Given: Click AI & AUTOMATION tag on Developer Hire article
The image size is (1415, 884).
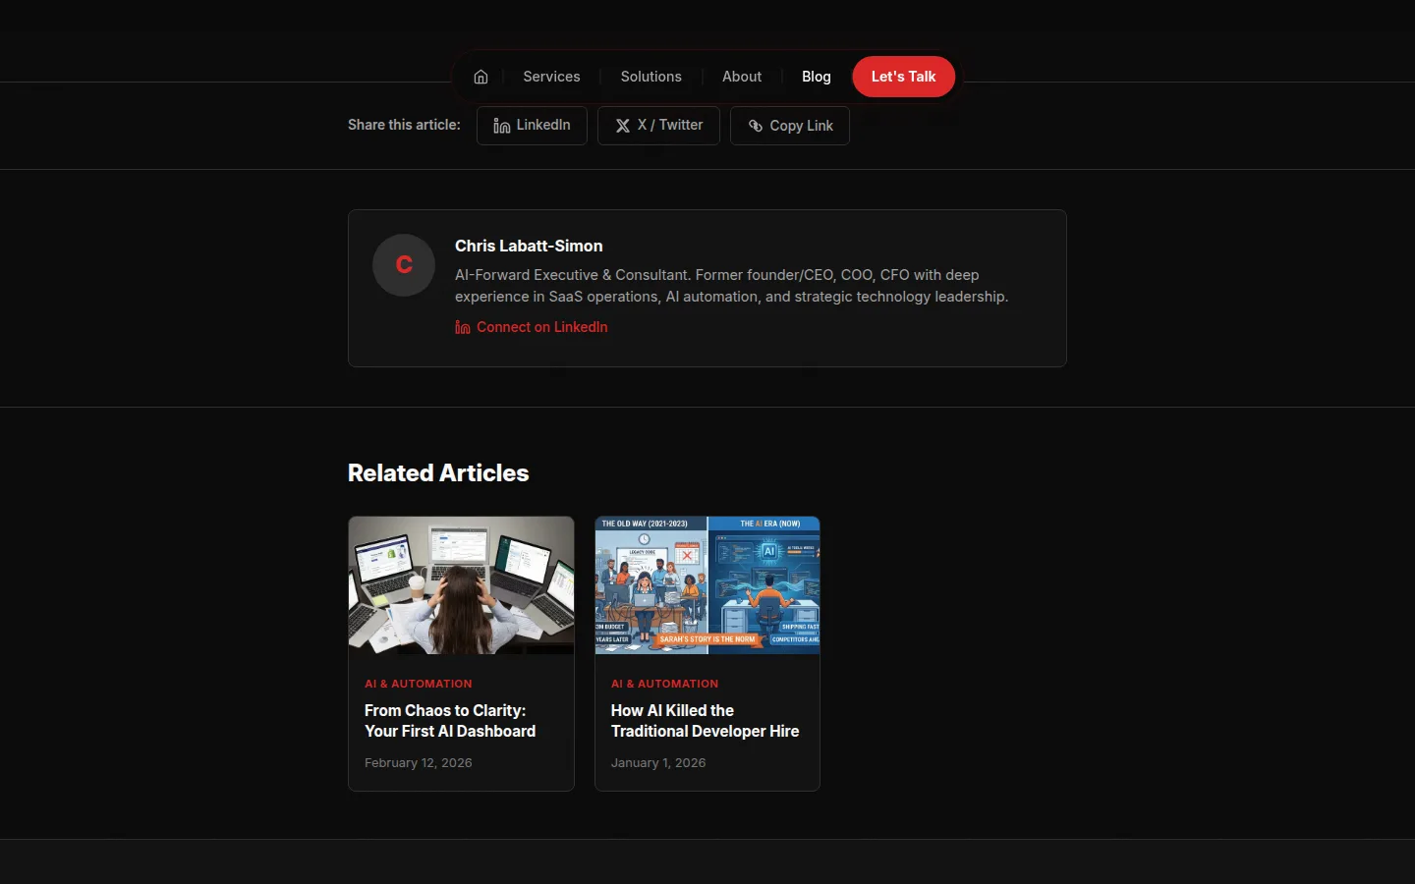Looking at the screenshot, I should pos(664,684).
